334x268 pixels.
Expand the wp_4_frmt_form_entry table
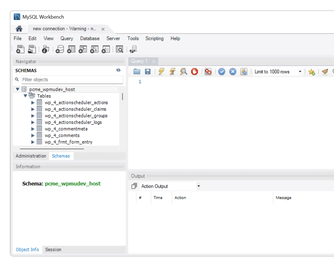(x=33, y=142)
